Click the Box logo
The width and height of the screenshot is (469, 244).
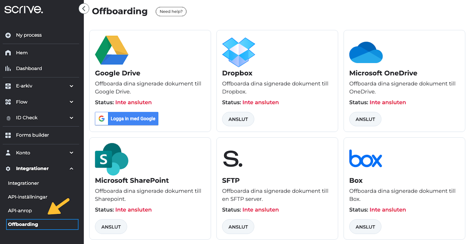click(x=366, y=159)
